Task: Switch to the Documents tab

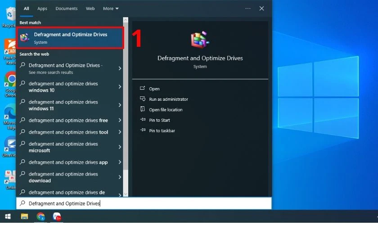Action: (x=67, y=9)
